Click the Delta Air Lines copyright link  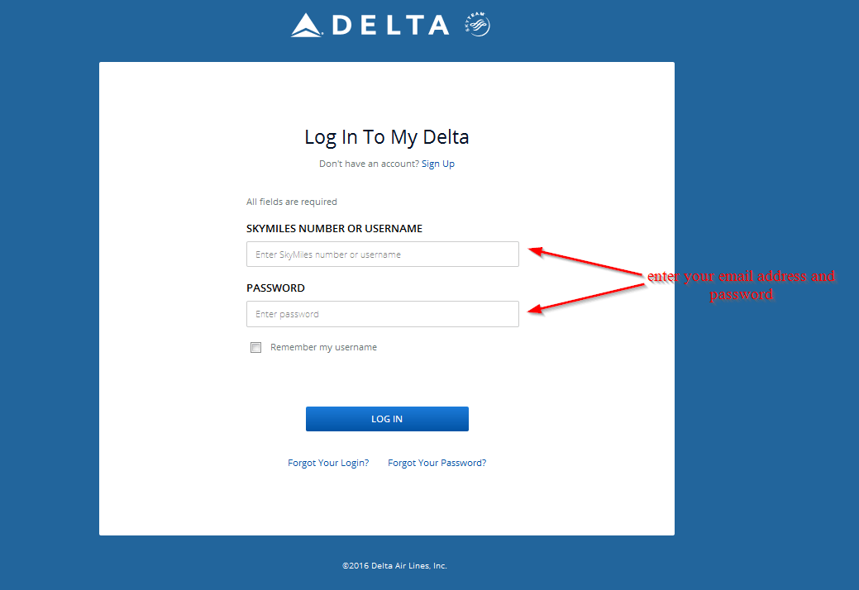pyautogui.click(x=395, y=565)
